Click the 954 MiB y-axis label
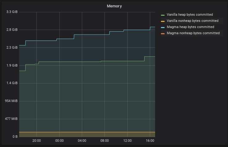 pyautogui.click(x=11, y=101)
